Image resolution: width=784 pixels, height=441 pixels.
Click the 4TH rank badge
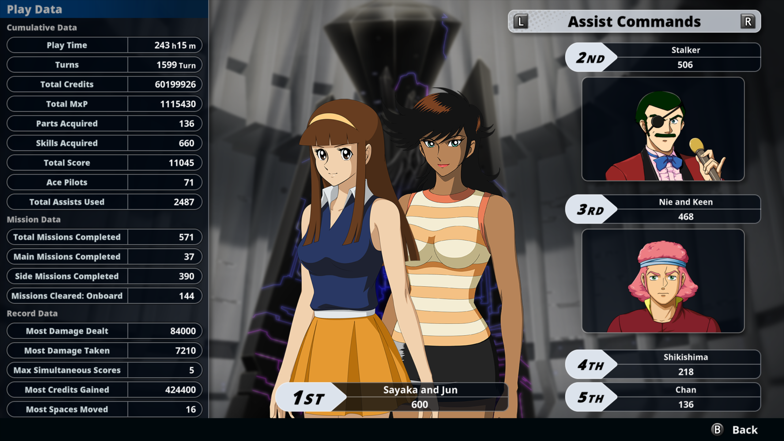[x=590, y=365]
